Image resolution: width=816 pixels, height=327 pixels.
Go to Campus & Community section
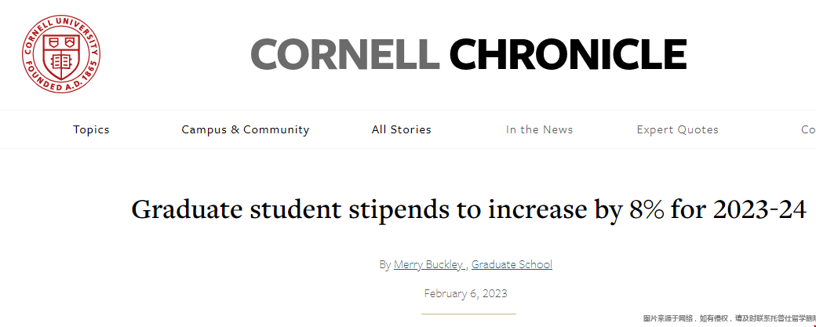click(245, 129)
